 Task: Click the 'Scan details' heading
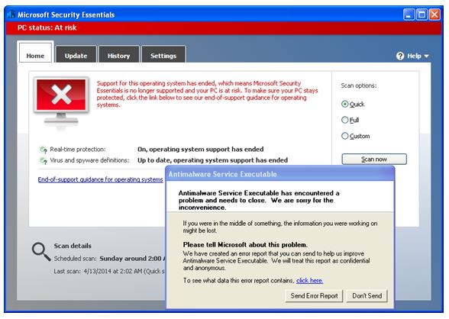click(73, 246)
